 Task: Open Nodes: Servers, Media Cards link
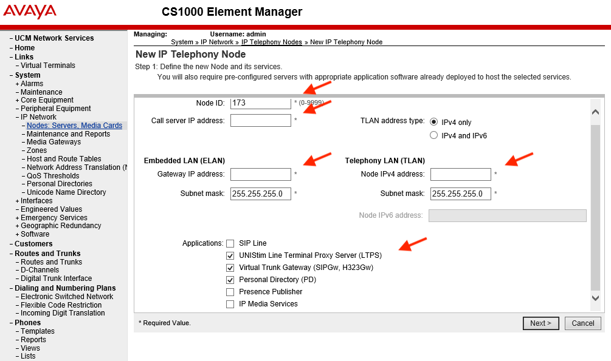pos(74,126)
